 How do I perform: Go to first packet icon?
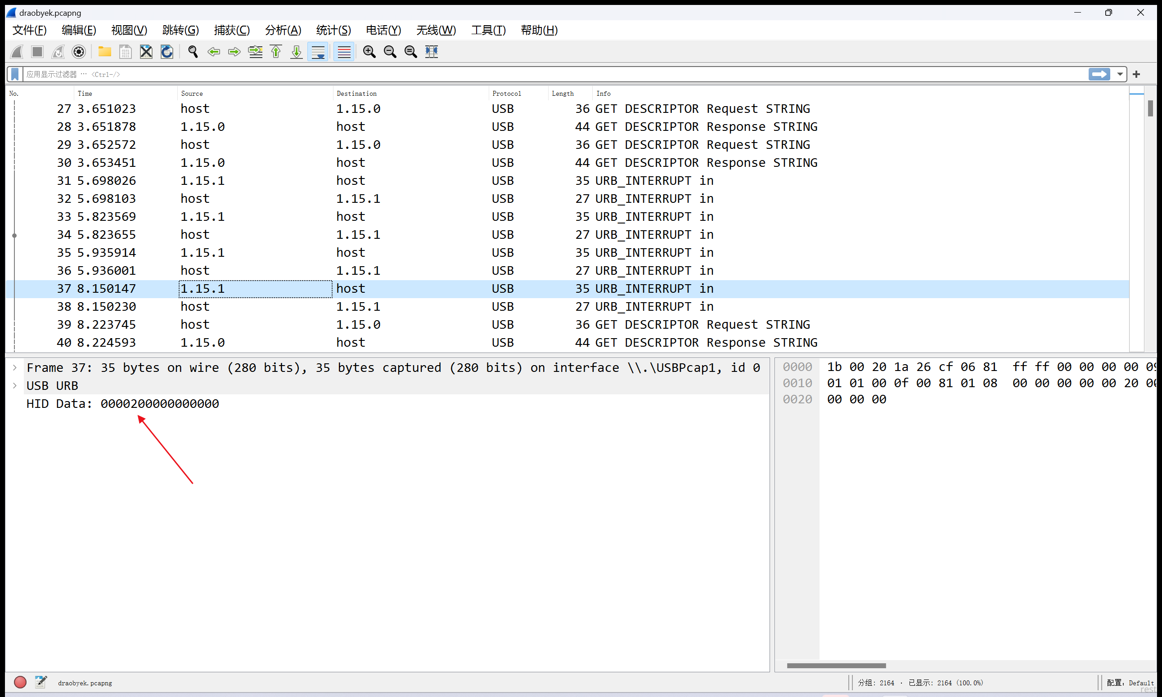pos(276,52)
